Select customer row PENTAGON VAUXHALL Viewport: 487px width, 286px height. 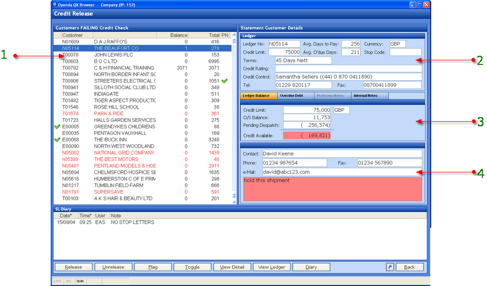142,133
